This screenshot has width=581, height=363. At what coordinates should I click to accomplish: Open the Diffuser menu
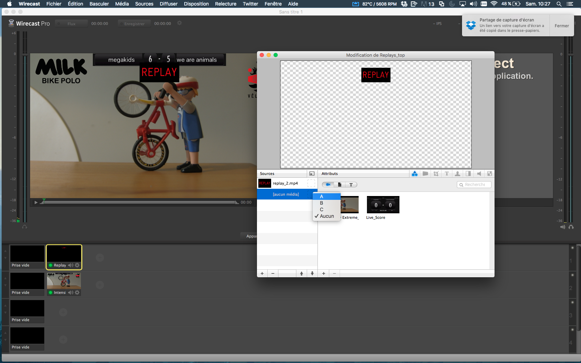pyautogui.click(x=168, y=4)
